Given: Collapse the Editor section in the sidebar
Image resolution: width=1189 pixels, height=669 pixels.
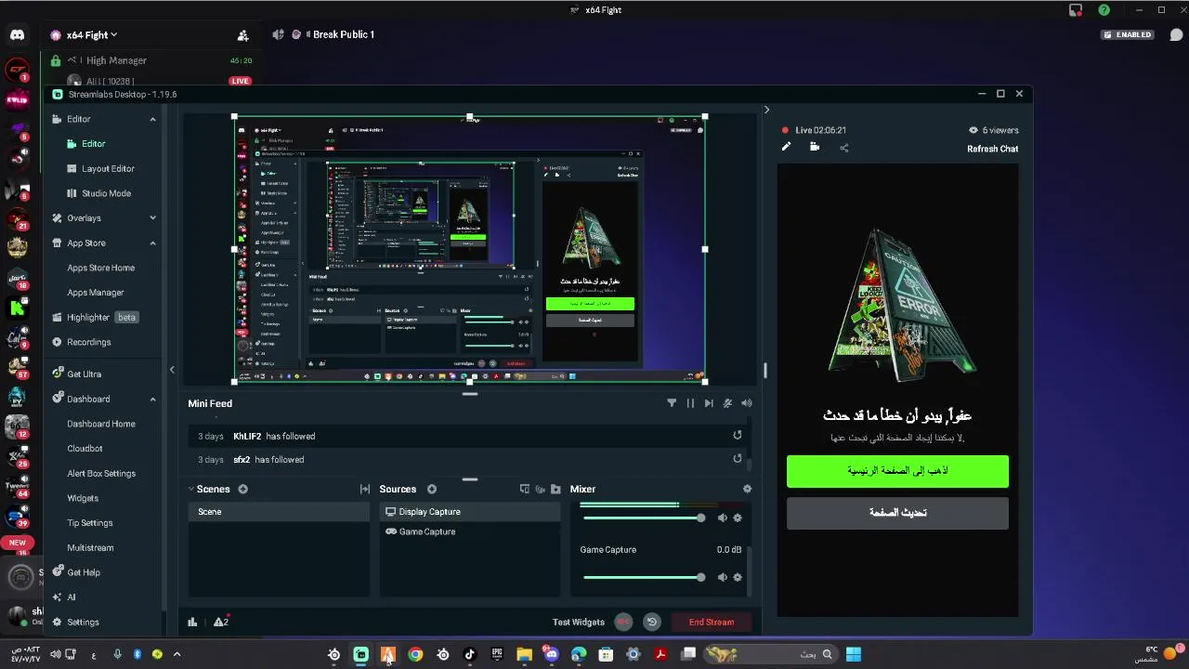Looking at the screenshot, I should click(152, 119).
